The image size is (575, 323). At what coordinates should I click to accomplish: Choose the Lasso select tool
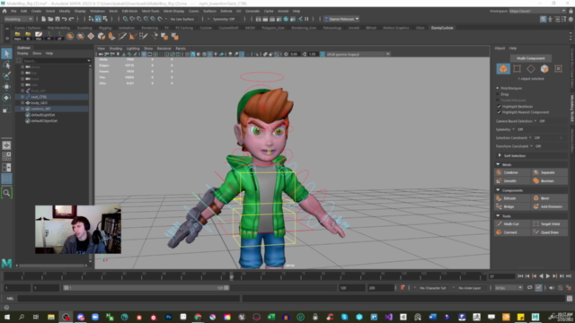pyautogui.click(x=6, y=65)
